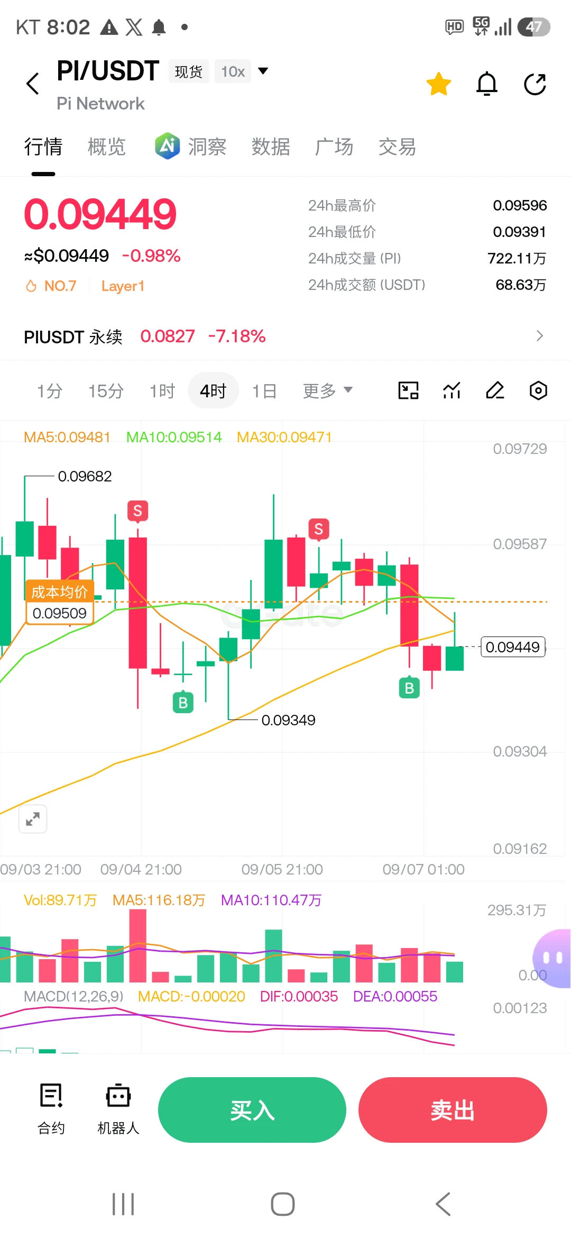Tap the battery 47 indicator

[533, 26]
